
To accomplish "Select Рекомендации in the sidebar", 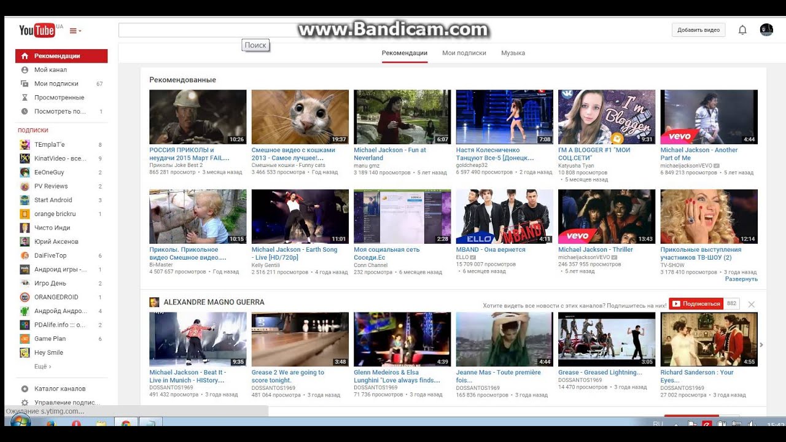I will (x=61, y=56).
